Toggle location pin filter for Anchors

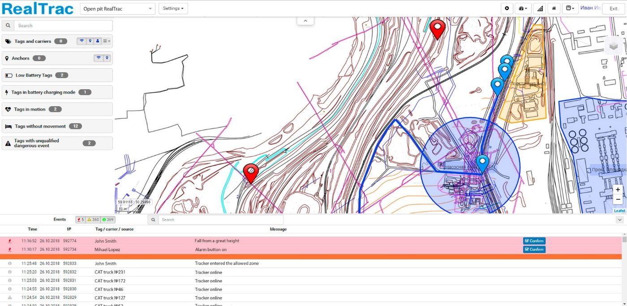[x=107, y=58]
